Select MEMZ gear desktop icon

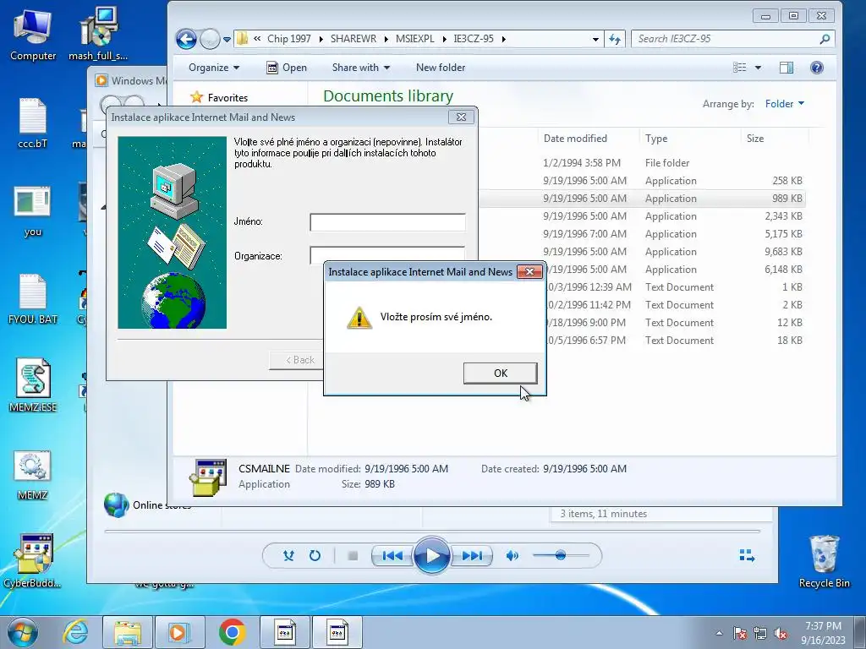coord(33,475)
